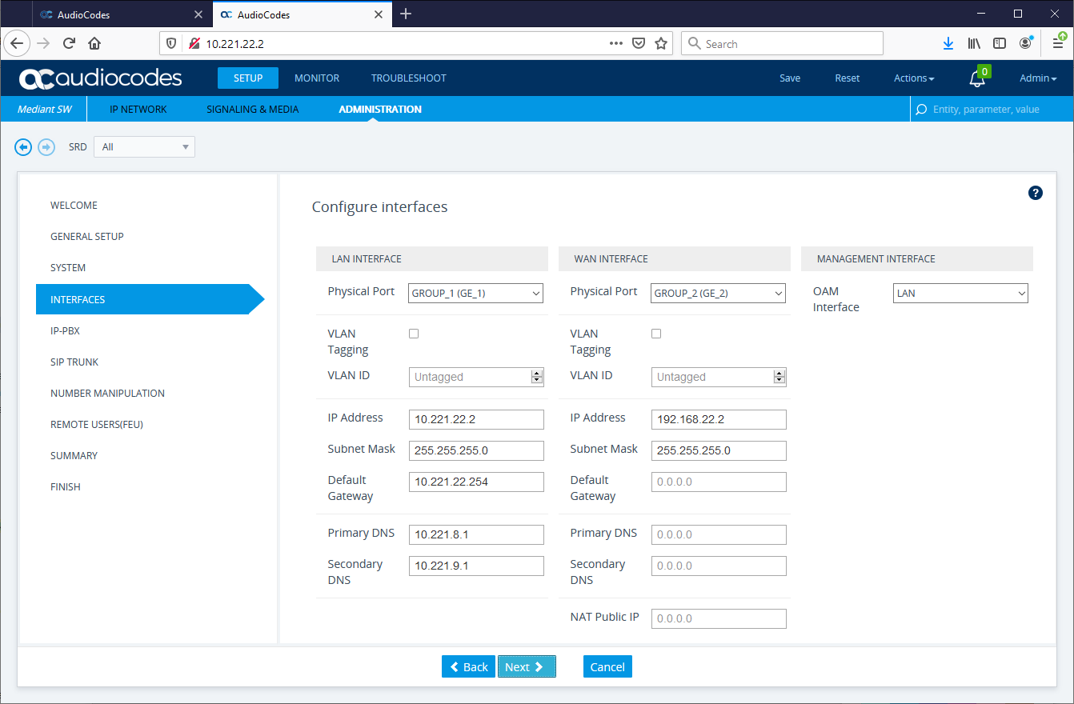Click the WAN Default Gateway field

(719, 482)
